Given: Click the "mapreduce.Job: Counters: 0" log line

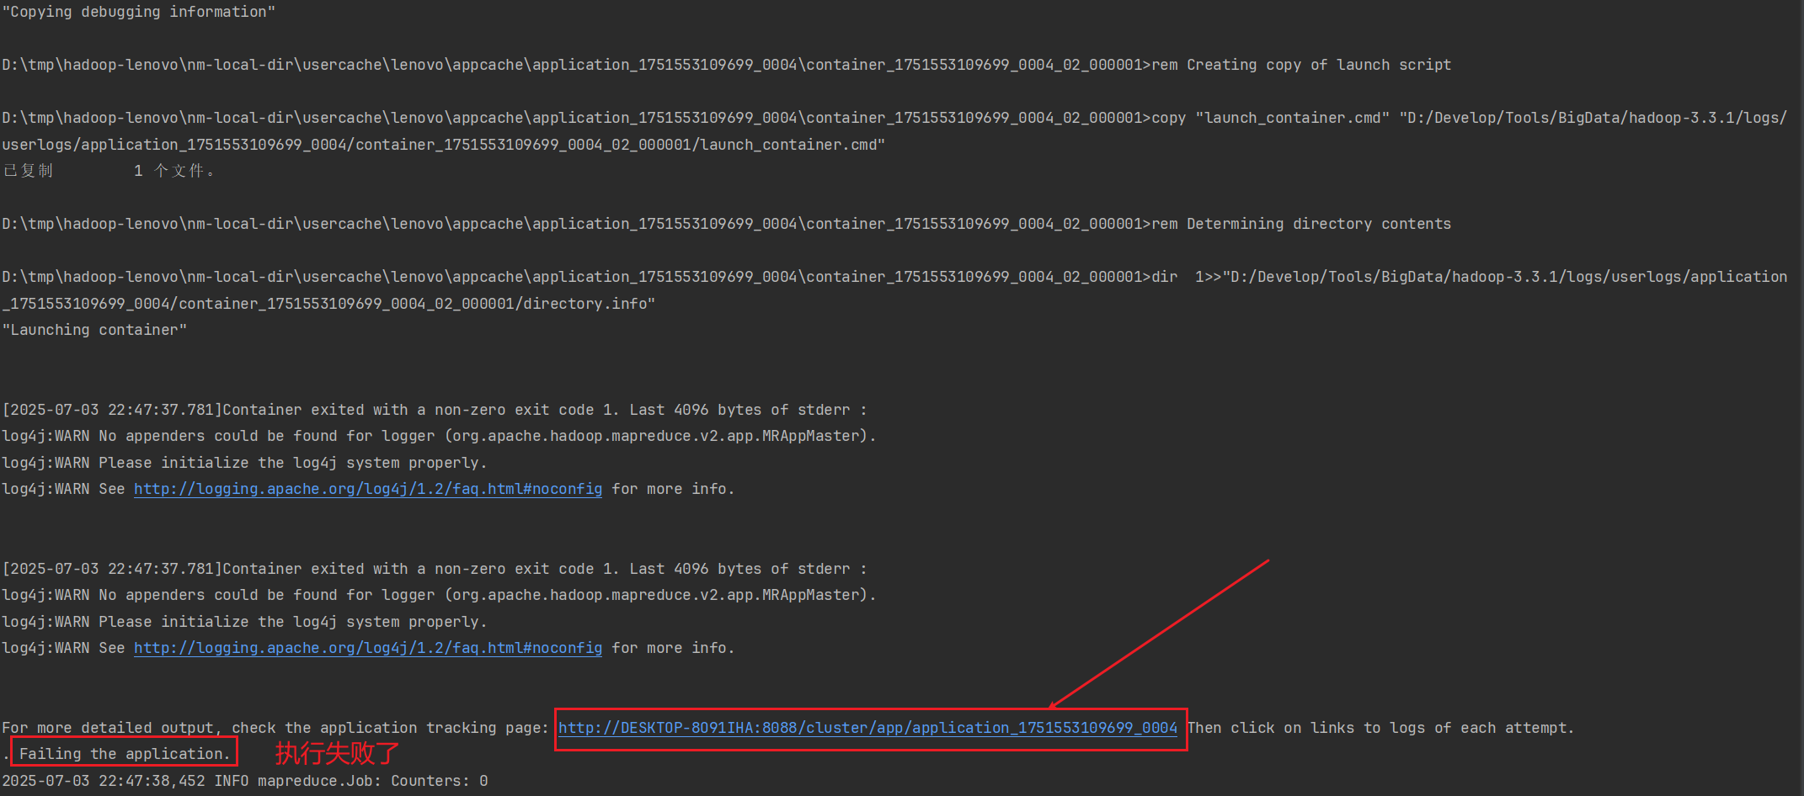Looking at the screenshot, I should 373,781.
